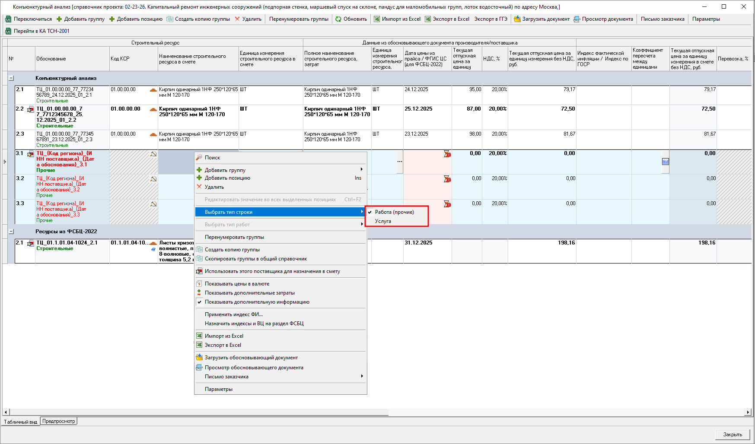The width and height of the screenshot is (755, 444).
Task: Choose Услуга in the row type submenu
Action: click(x=383, y=221)
